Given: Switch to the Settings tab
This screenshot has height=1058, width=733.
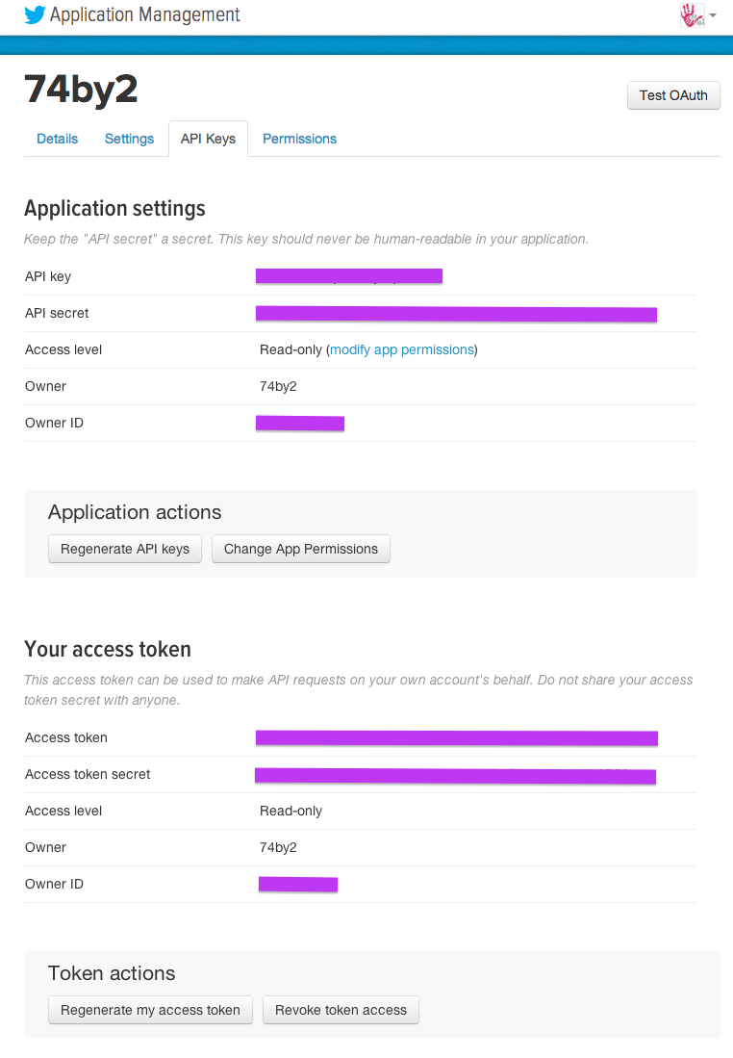Looking at the screenshot, I should click(x=129, y=139).
